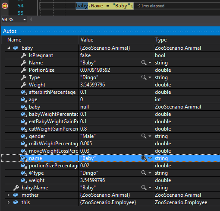The height and width of the screenshot is (211, 220).
Task: Expand the mother object node
Action: (9, 195)
